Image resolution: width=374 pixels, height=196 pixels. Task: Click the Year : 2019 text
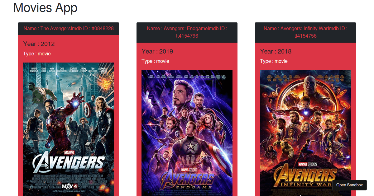[157, 51]
